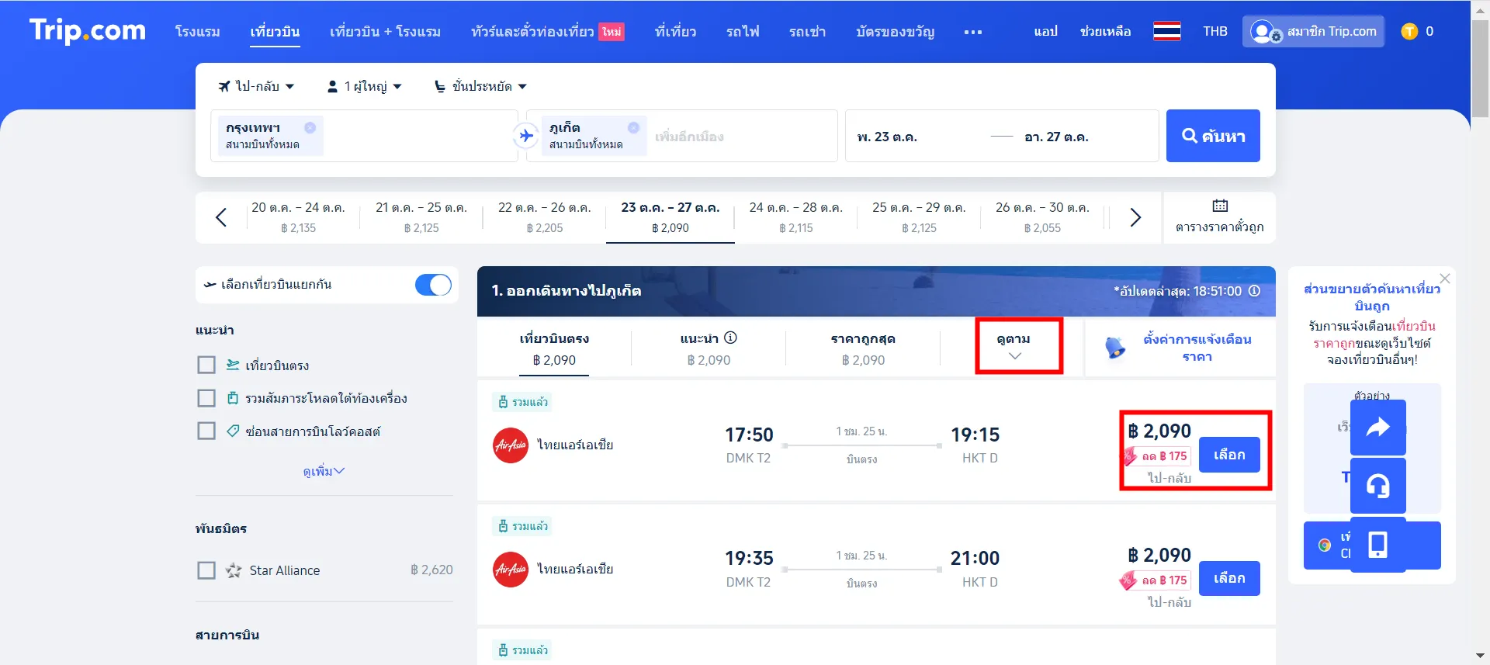Open the รถไฟ trains menu
Image resolution: width=1490 pixels, height=665 pixels.
[x=743, y=32]
